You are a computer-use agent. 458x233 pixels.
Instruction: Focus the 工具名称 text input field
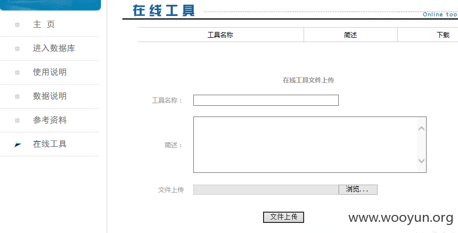tap(266, 101)
